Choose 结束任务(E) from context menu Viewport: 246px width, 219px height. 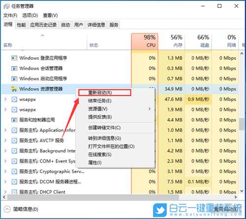tap(115, 101)
